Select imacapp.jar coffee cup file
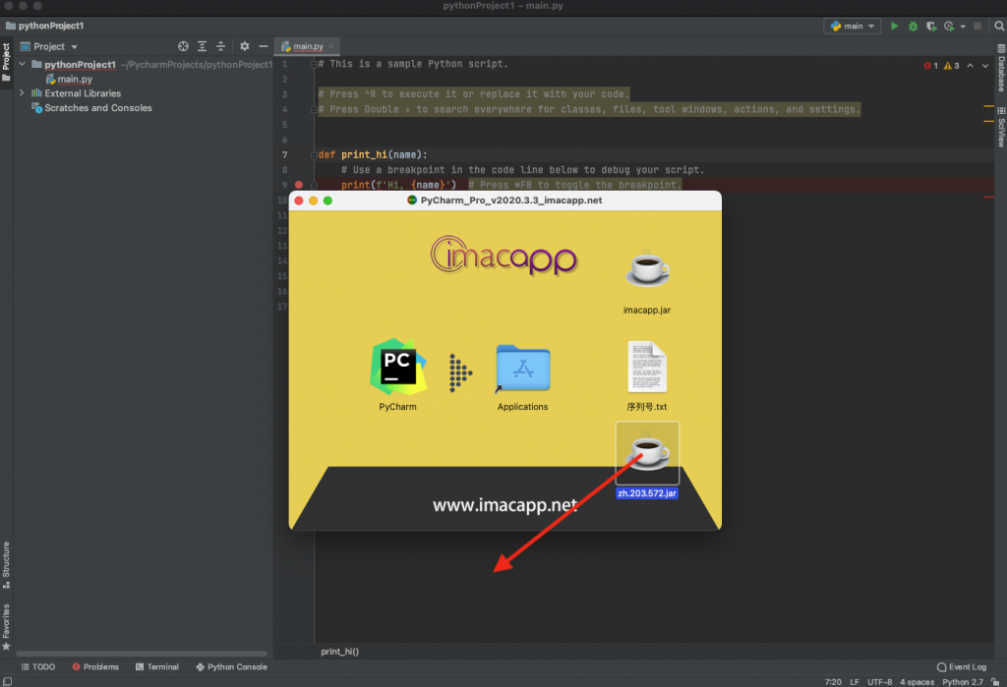 (647, 267)
